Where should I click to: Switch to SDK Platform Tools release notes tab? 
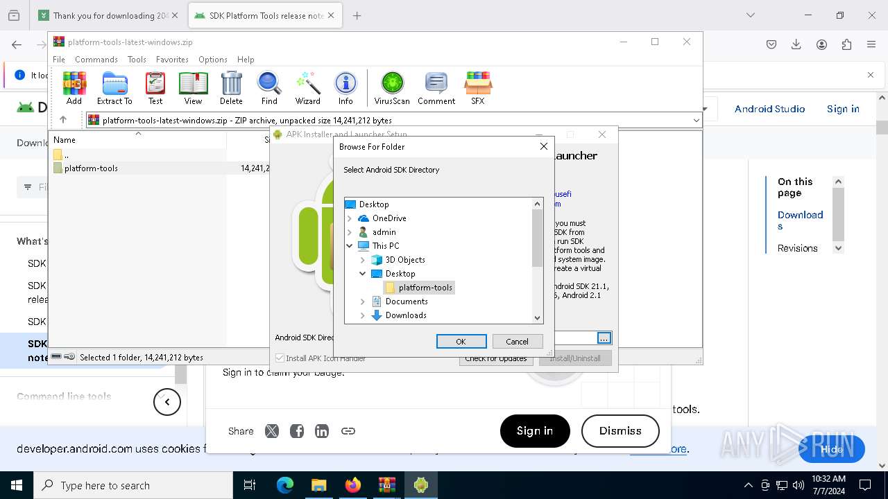pyautogui.click(x=264, y=15)
